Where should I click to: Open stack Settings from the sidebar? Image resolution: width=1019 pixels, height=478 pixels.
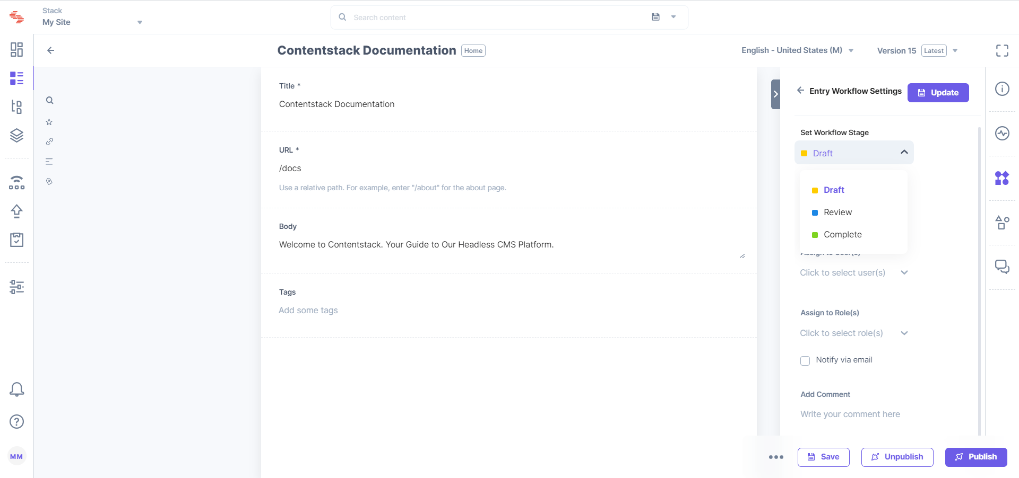click(17, 287)
